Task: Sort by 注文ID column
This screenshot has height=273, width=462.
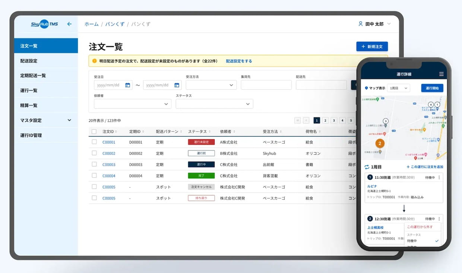Action: [117, 131]
